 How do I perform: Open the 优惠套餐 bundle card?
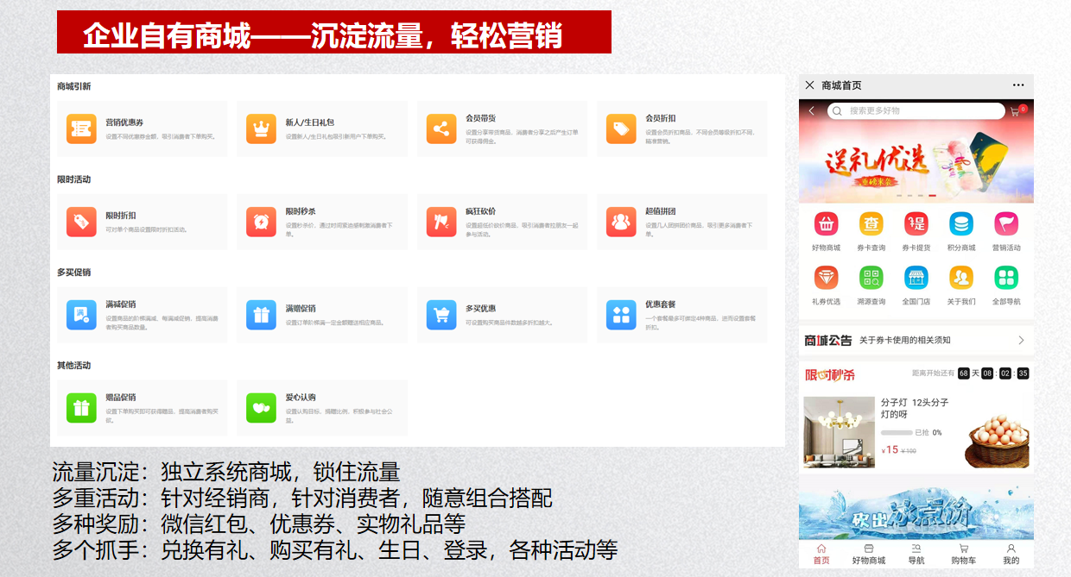pos(681,315)
